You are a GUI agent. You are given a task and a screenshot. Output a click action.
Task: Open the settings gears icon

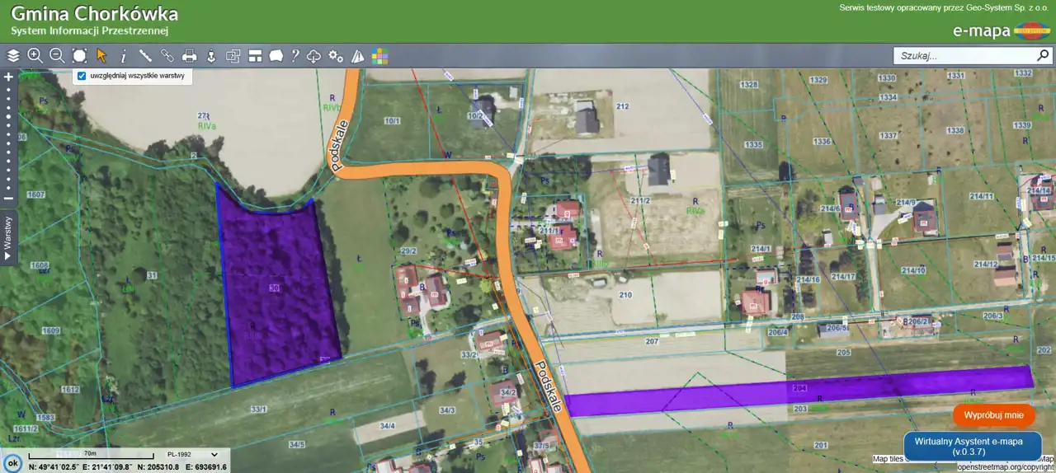pos(336,56)
